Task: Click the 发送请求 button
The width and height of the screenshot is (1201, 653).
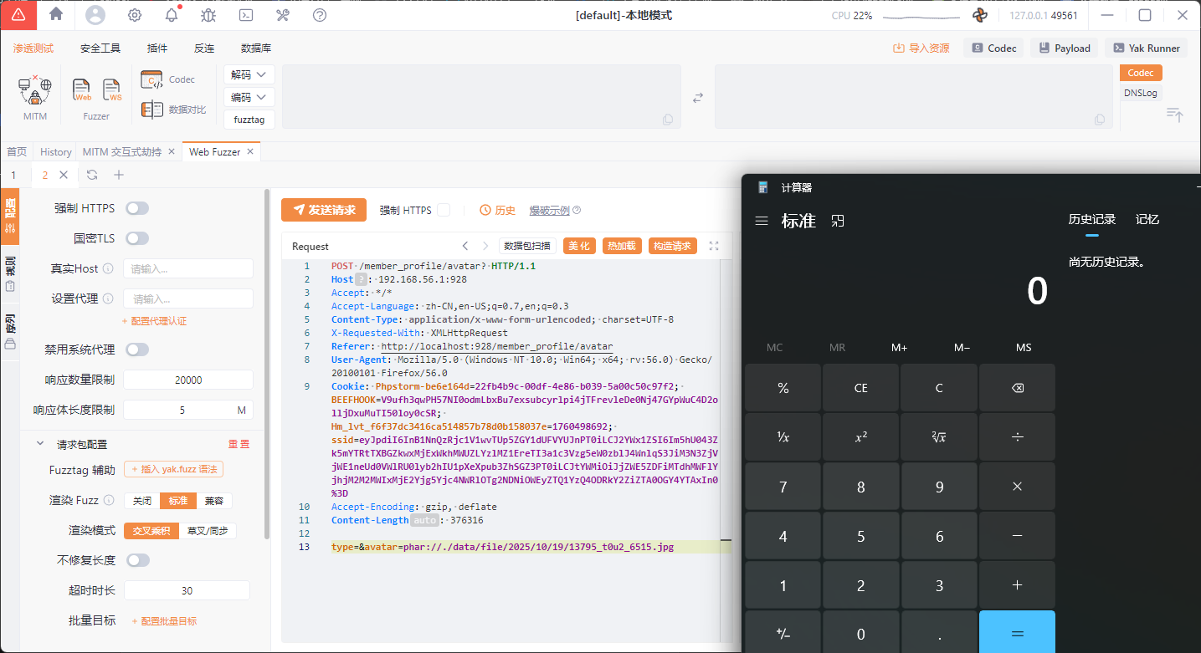Action: click(324, 210)
